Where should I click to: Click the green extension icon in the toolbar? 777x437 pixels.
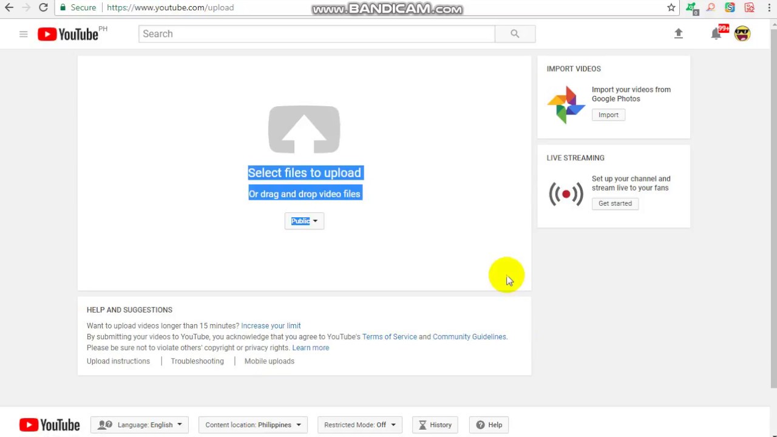691,8
